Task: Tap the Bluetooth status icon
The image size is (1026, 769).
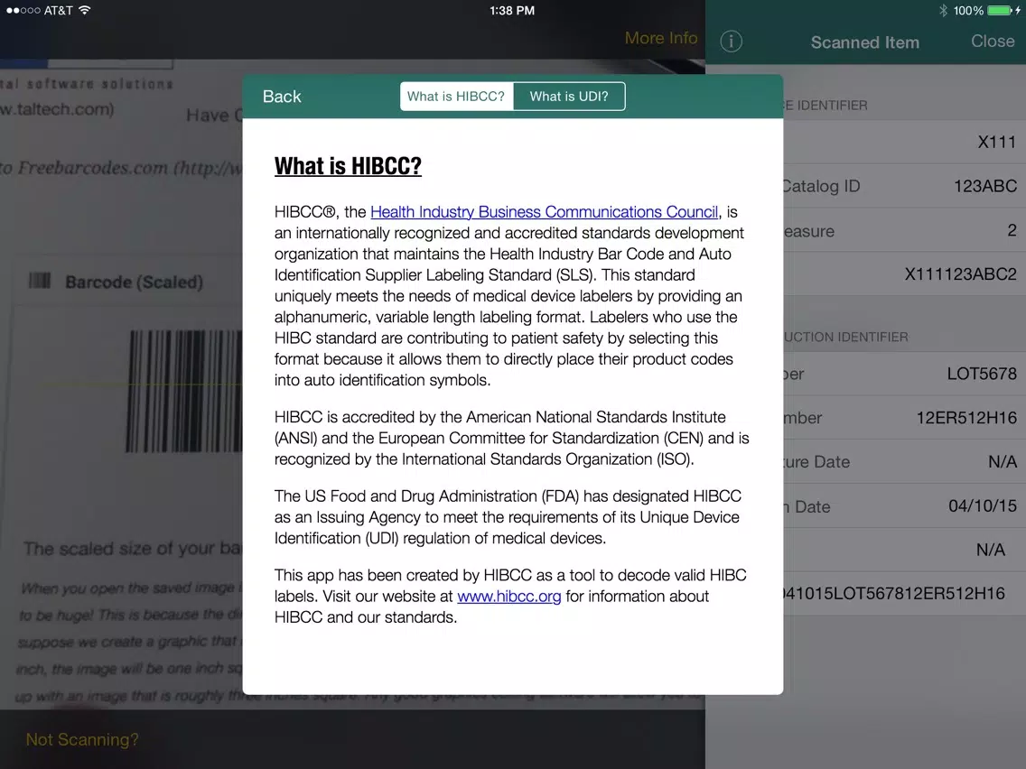Action: [943, 11]
